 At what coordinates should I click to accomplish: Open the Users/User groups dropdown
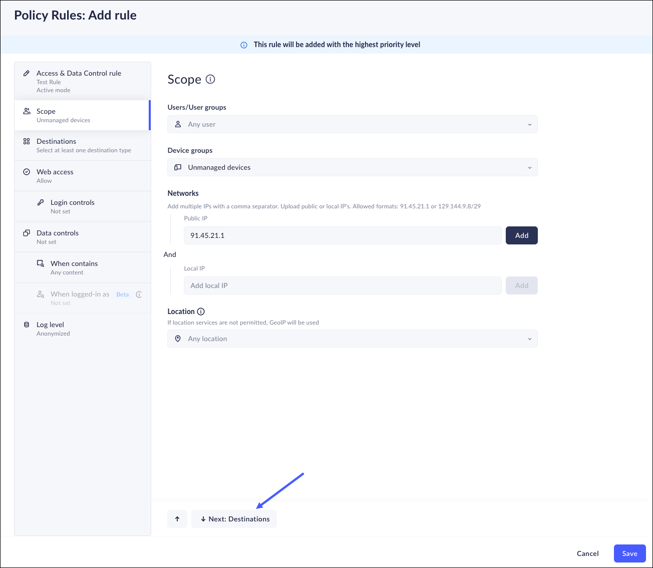tap(352, 124)
